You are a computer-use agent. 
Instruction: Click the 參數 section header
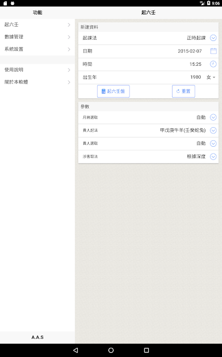85,106
